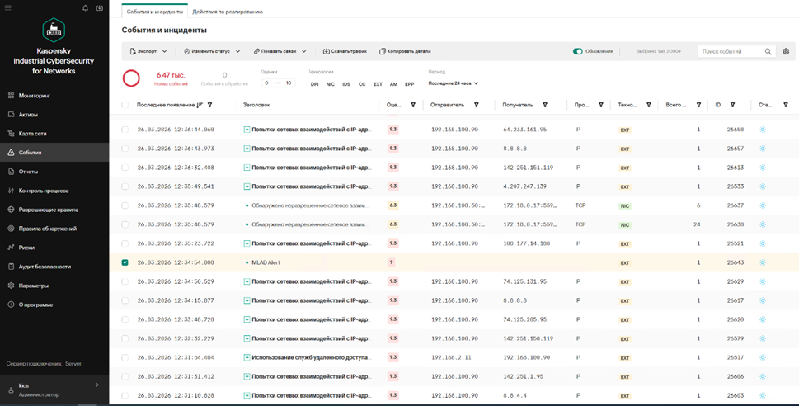Uncheck the MLAD Alert row checkbox

125,262
